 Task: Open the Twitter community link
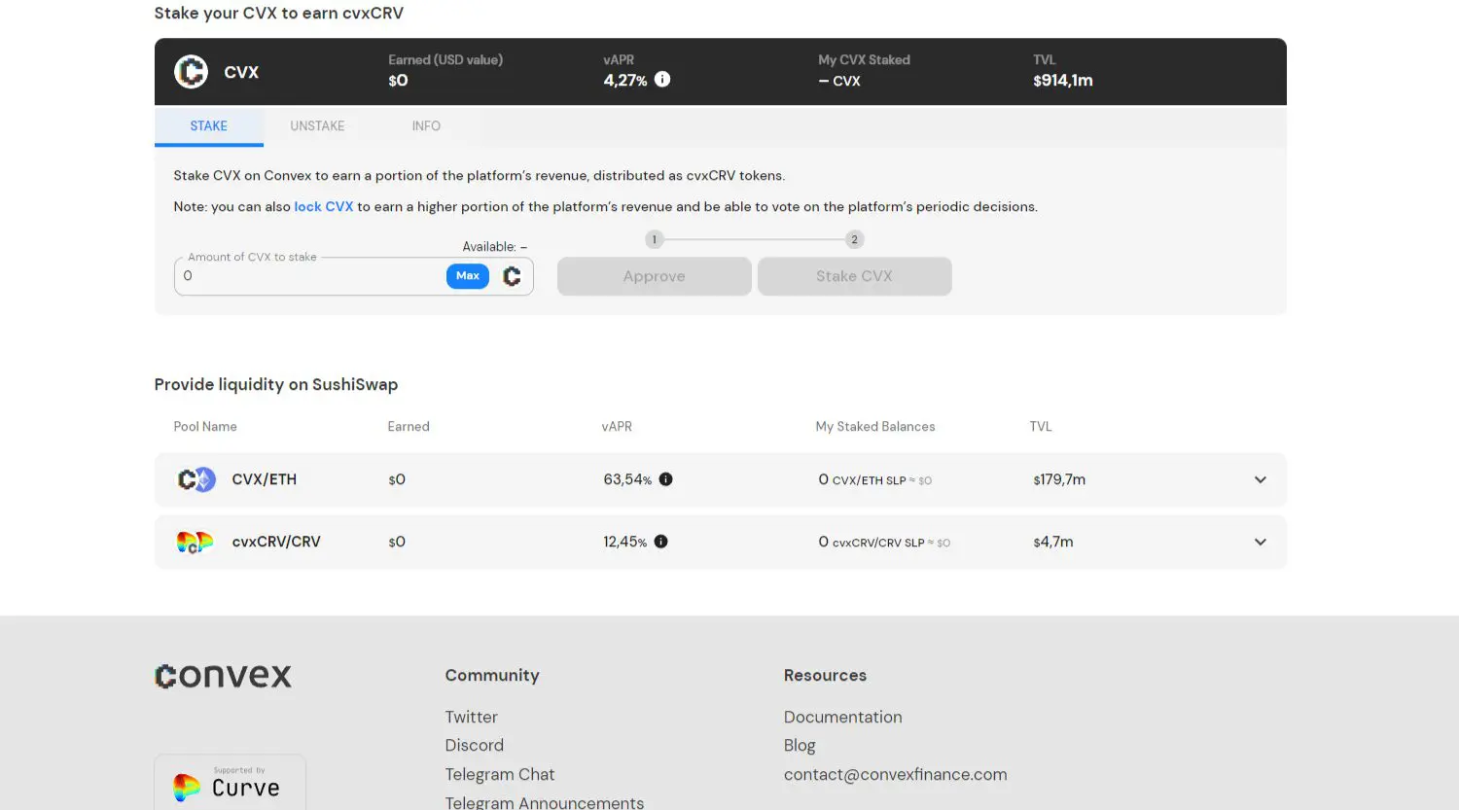click(472, 717)
